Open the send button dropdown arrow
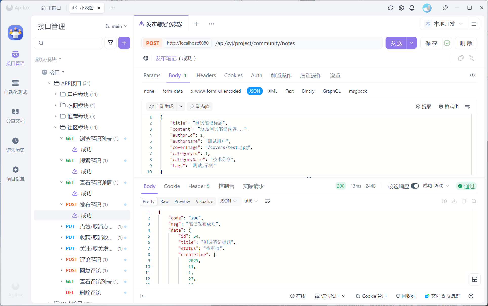The width and height of the screenshot is (488, 306). (412, 43)
